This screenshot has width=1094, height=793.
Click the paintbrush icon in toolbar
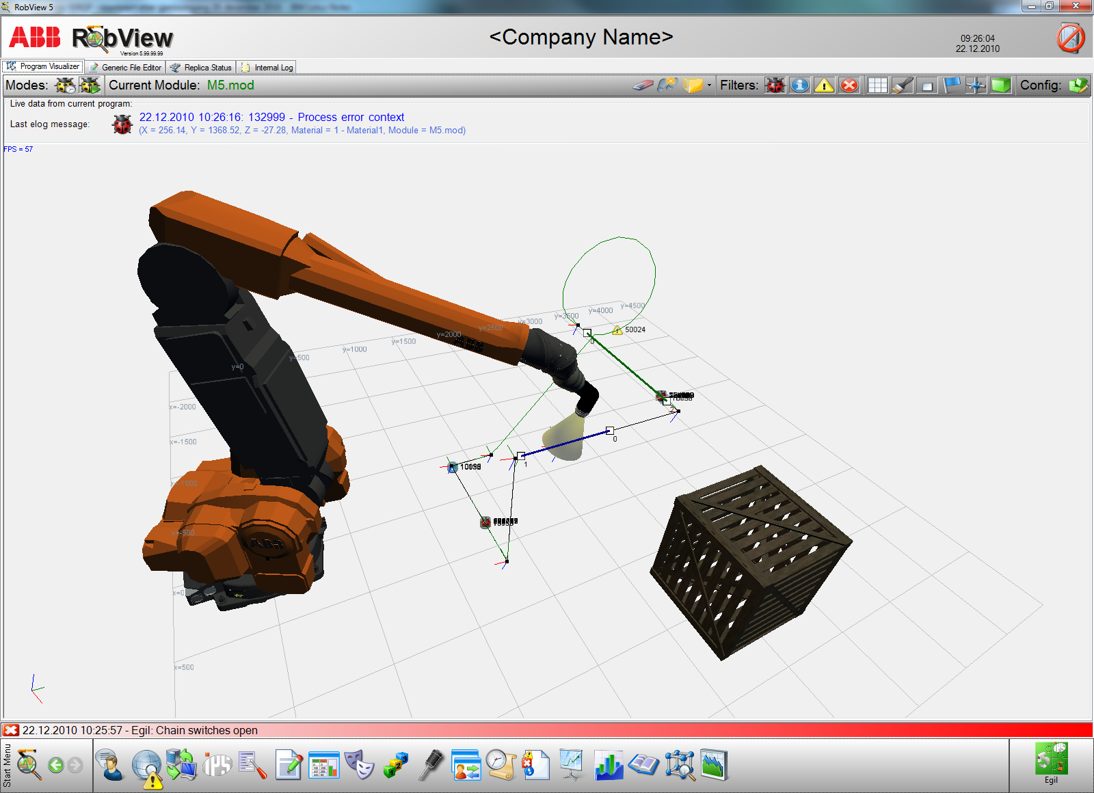tap(902, 85)
